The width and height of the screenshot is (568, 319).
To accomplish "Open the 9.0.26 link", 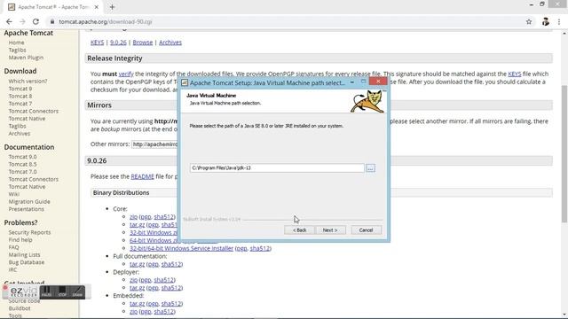I will tap(118, 43).
